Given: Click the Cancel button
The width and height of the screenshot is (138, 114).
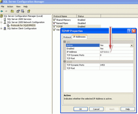Looking at the screenshot, I should (96, 109).
